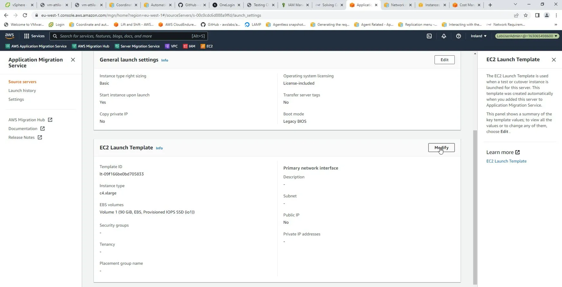Open the AWS Services grid menu
The height and width of the screenshot is (287, 562).
tap(34, 36)
